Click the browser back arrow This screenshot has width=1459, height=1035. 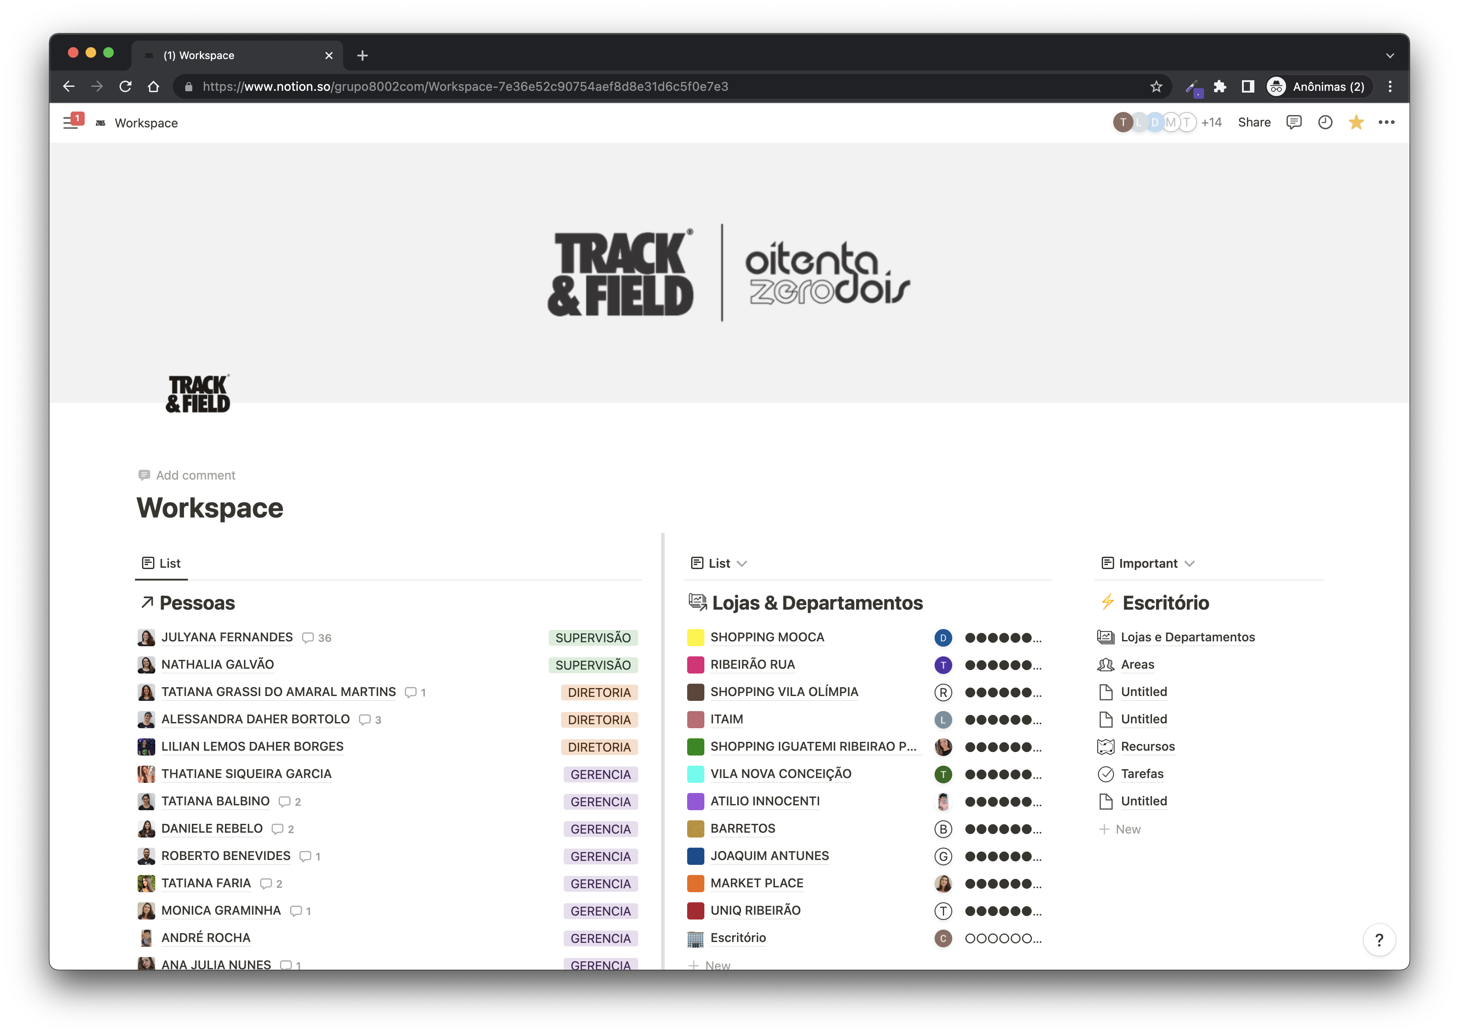point(69,87)
